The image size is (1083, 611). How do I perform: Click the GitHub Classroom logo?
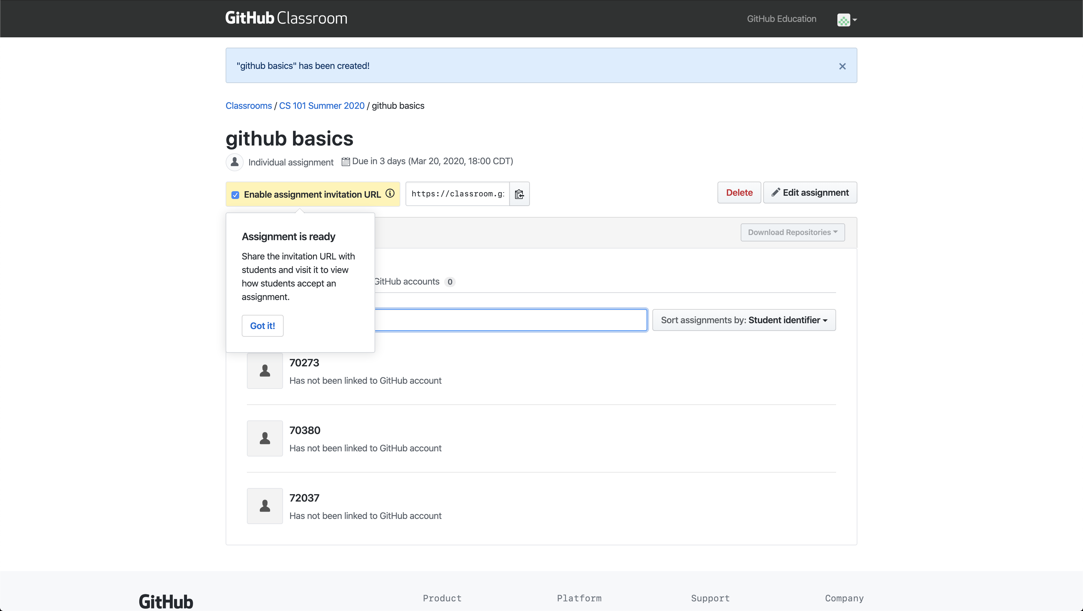pos(286,18)
